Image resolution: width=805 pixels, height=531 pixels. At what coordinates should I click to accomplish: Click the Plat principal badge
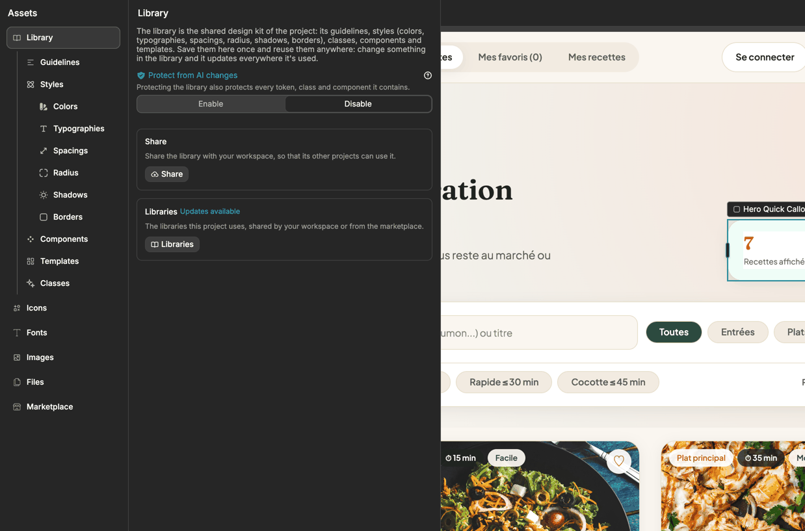701,458
